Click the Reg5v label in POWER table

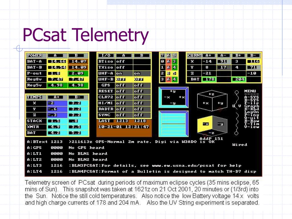point(34,85)
